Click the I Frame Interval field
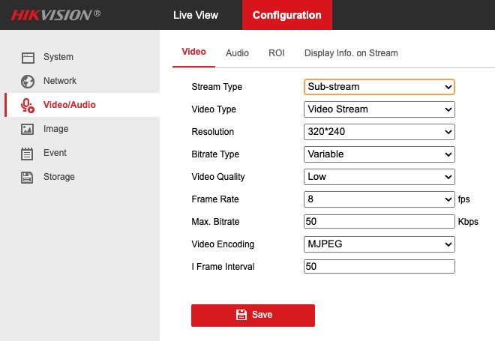 click(379, 267)
